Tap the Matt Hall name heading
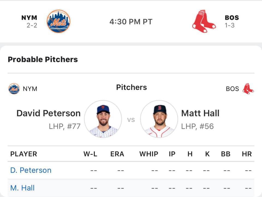 (x=200, y=113)
